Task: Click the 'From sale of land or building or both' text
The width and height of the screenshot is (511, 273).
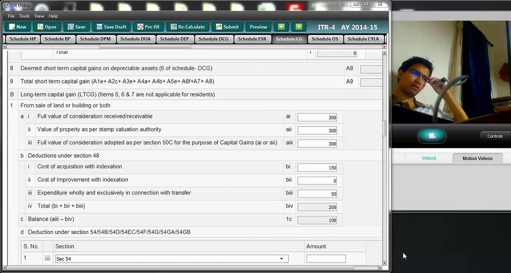Action: coord(65,105)
